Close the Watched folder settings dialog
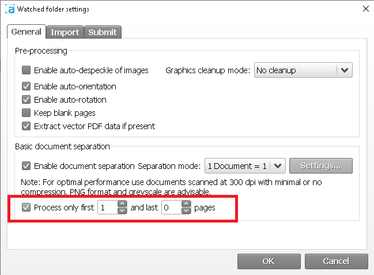374x275 pixels. pos(364,9)
